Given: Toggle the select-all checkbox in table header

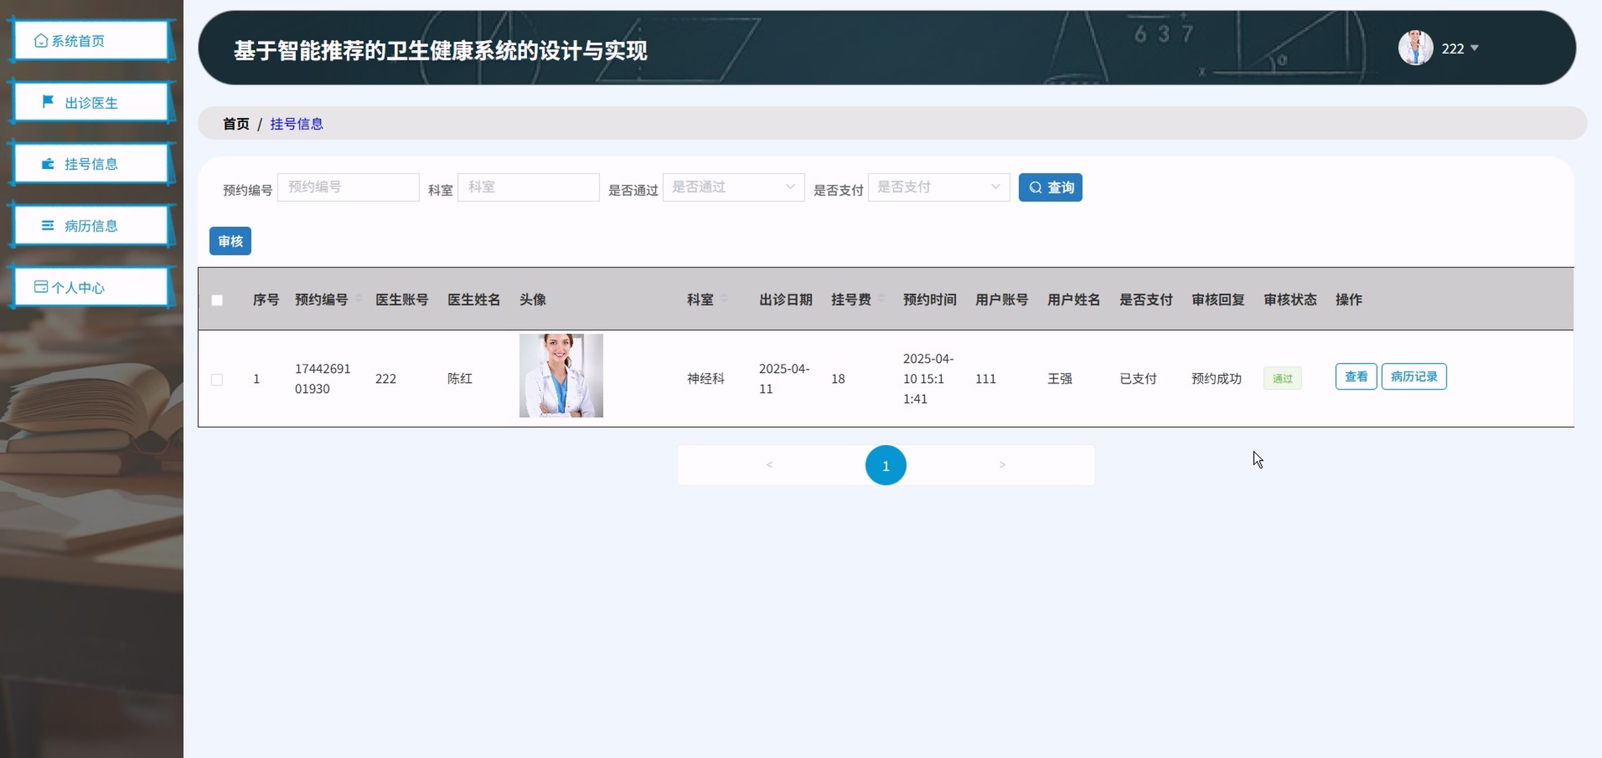Looking at the screenshot, I should click(217, 300).
